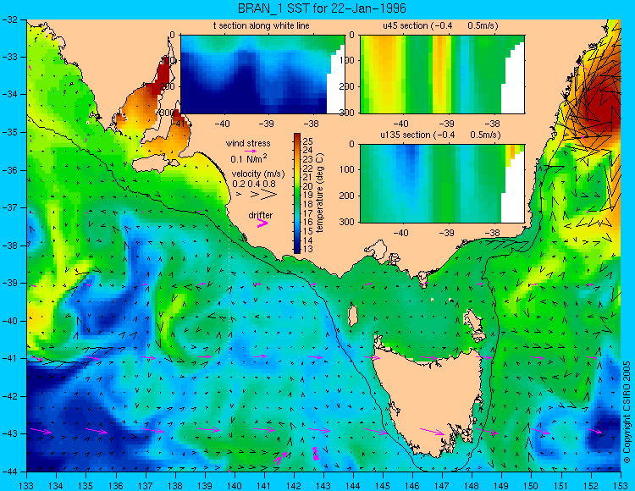Click Flinders Island northeast of Tasmania

click(x=475, y=324)
